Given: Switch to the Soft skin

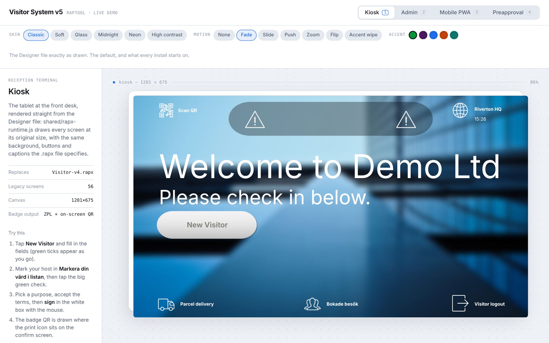Looking at the screenshot, I should pos(59,35).
